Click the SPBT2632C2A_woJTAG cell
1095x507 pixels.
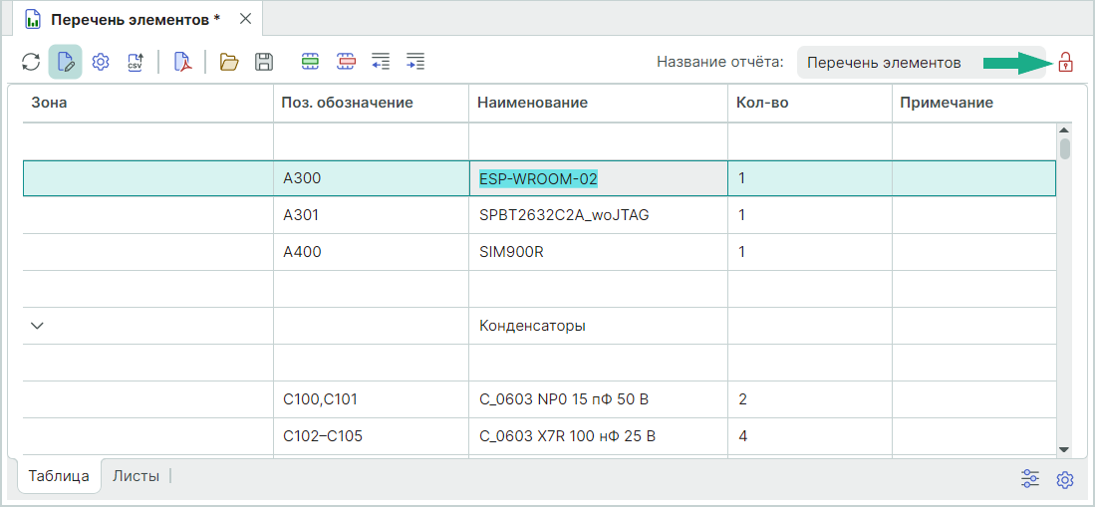[598, 215]
